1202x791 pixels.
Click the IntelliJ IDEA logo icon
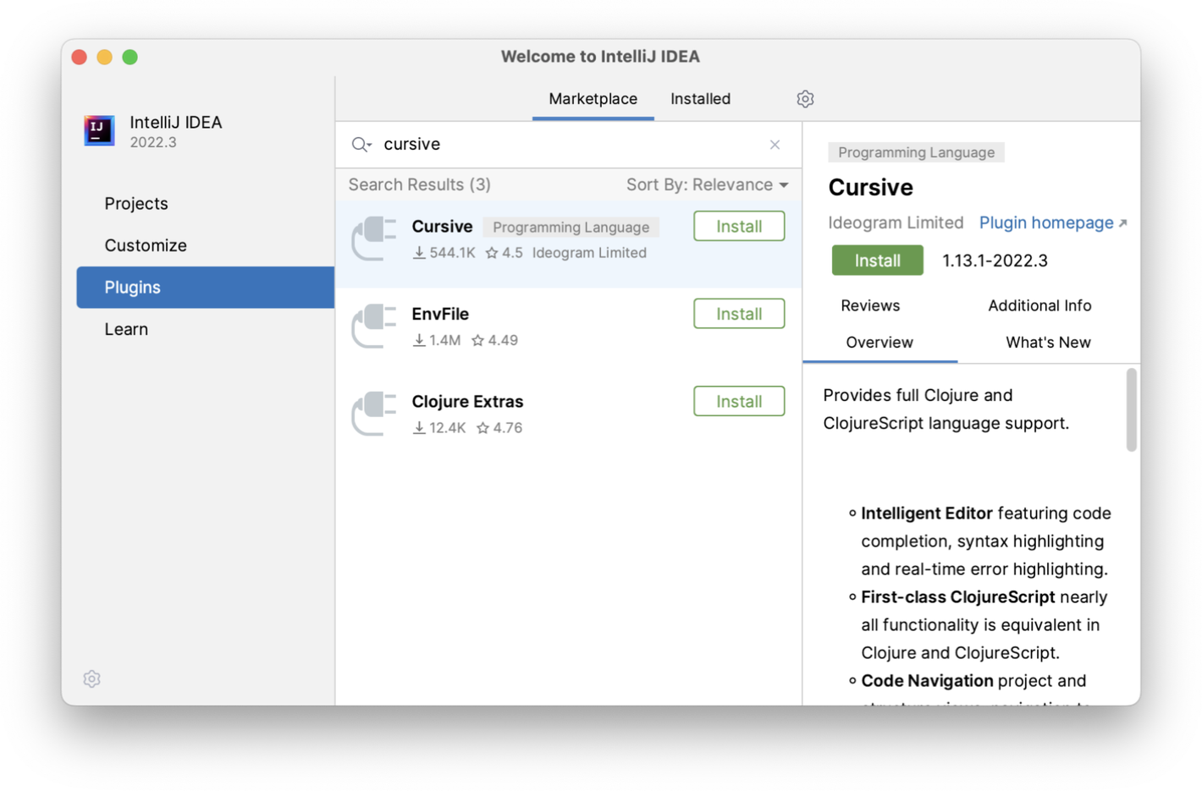click(99, 130)
